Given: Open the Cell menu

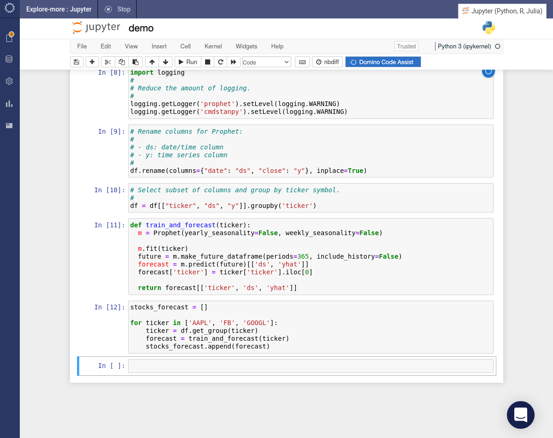Looking at the screenshot, I should click(186, 46).
